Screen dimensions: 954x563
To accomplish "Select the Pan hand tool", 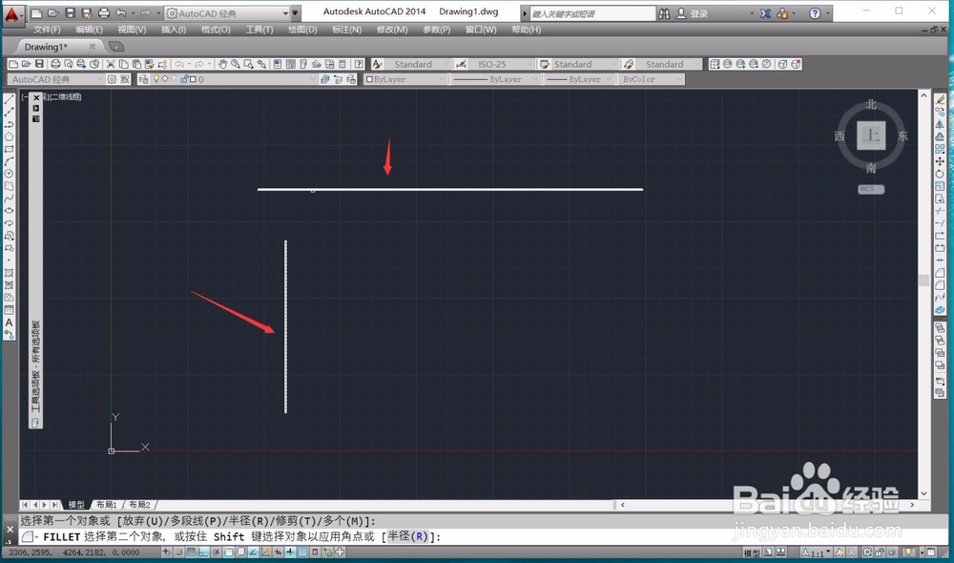I will [x=222, y=64].
